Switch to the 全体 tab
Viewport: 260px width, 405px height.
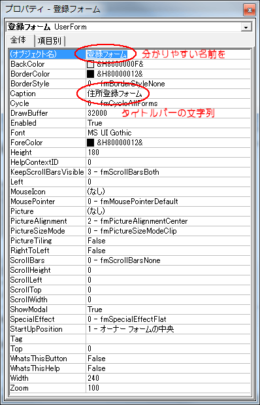tap(18, 41)
